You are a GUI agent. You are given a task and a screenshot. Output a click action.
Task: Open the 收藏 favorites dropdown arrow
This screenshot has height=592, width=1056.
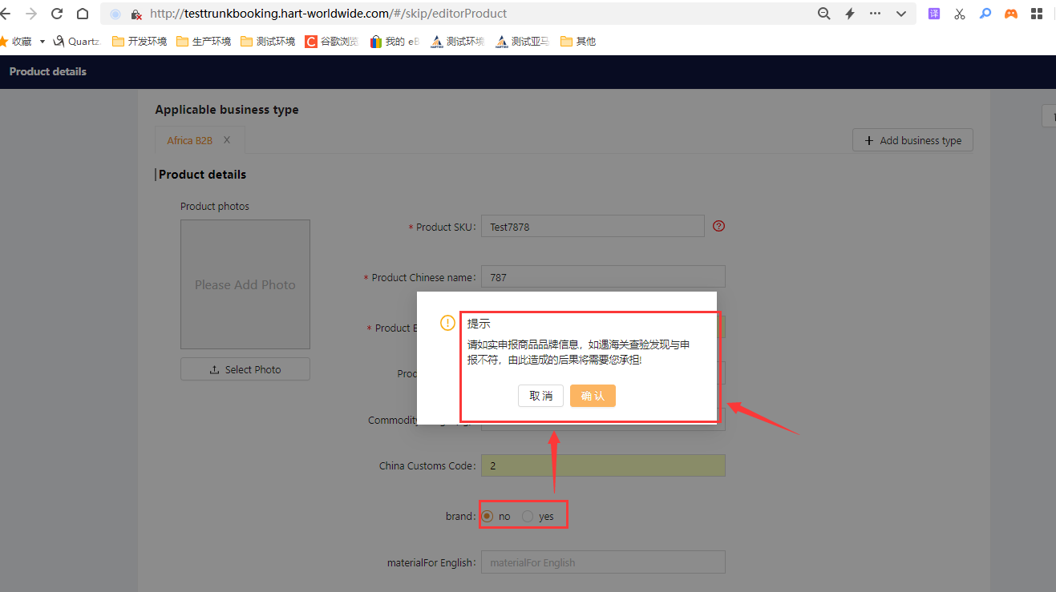tap(42, 42)
